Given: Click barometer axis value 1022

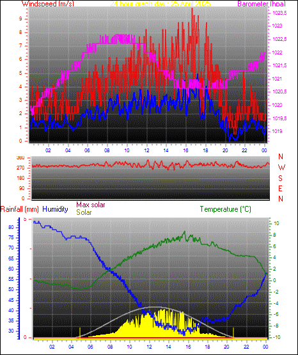Looking at the screenshot, I should [x=277, y=52].
